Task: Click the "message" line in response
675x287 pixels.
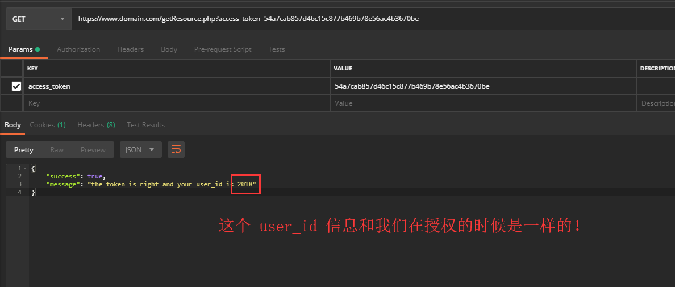Action: point(151,184)
